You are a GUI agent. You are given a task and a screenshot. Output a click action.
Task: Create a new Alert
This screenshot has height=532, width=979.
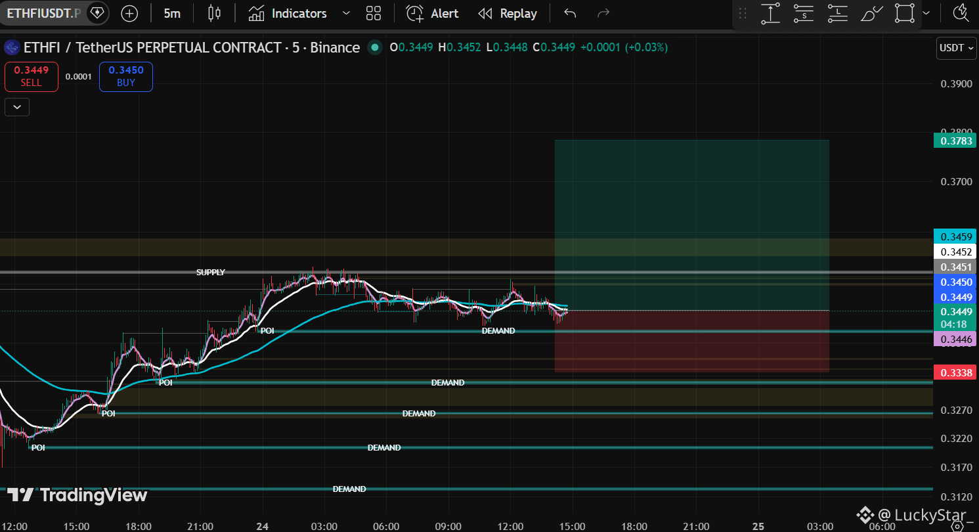tap(432, 13)
